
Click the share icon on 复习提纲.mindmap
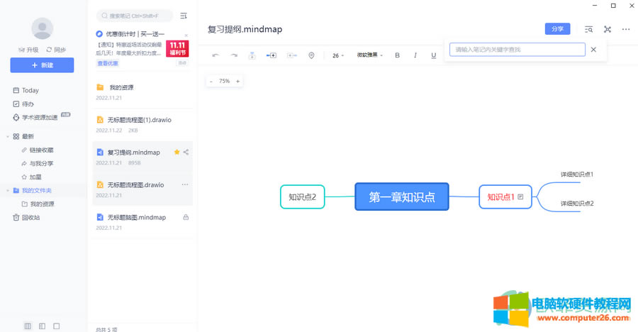186,152
